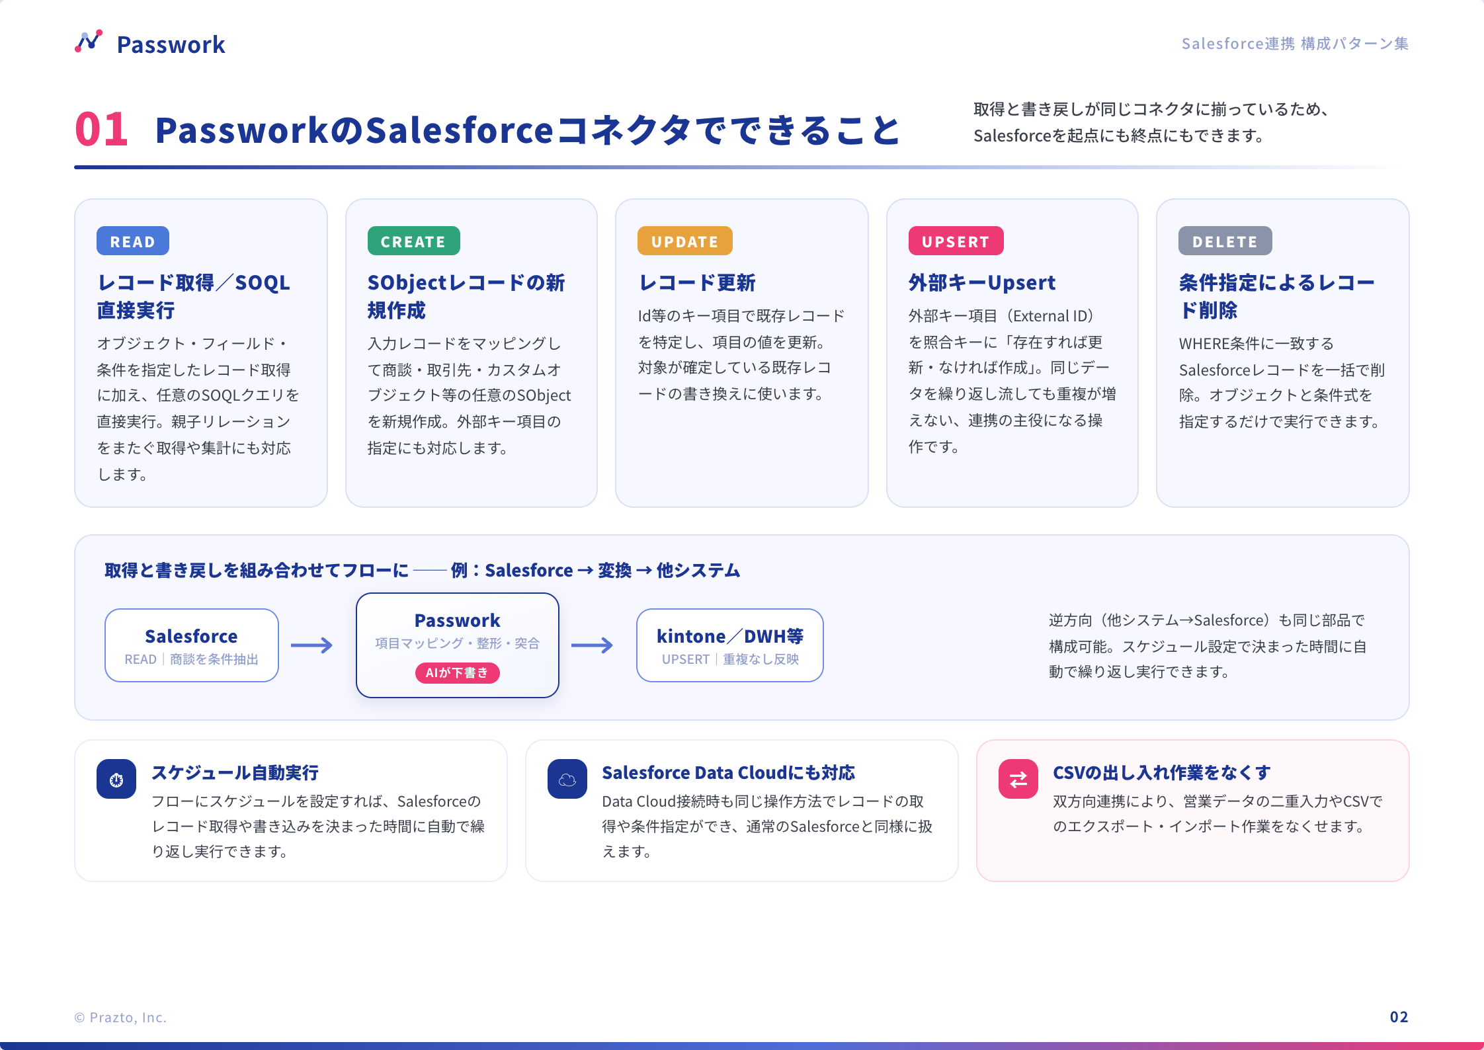The width and height of the screenshot is (1484, 1050).
Task: Click title PassworkのSalesforceコネクタでできること
Action: pyautogui.click(x=528, y=130)
